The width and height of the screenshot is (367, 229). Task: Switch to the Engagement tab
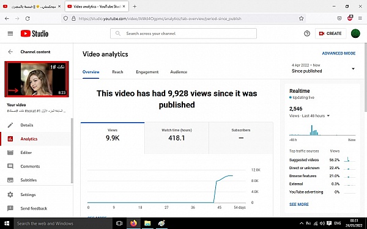point(147,72)
